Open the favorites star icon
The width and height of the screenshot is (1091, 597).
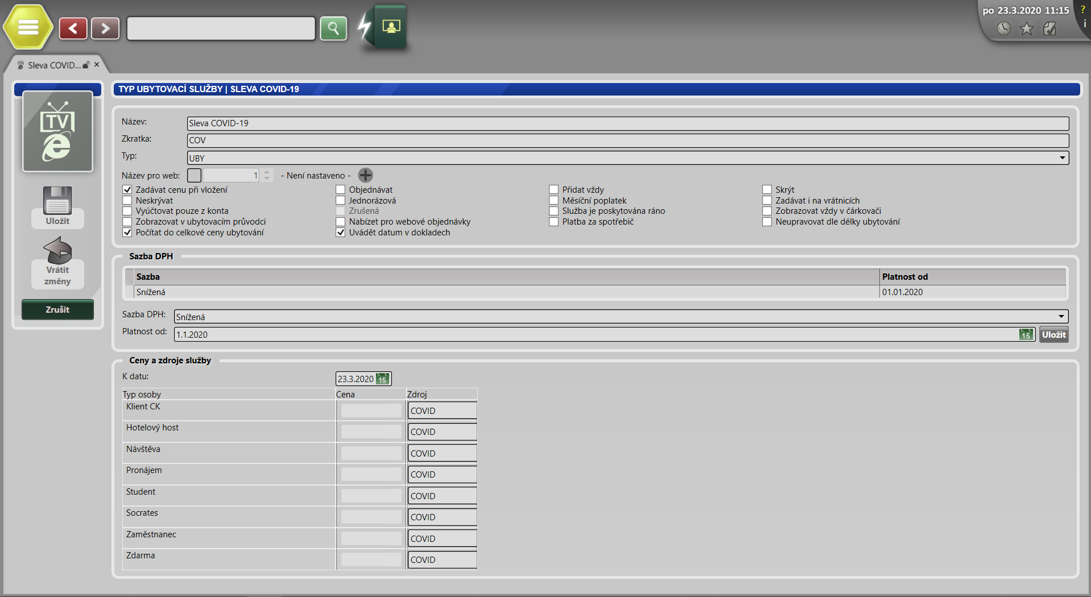[1026, 29]
